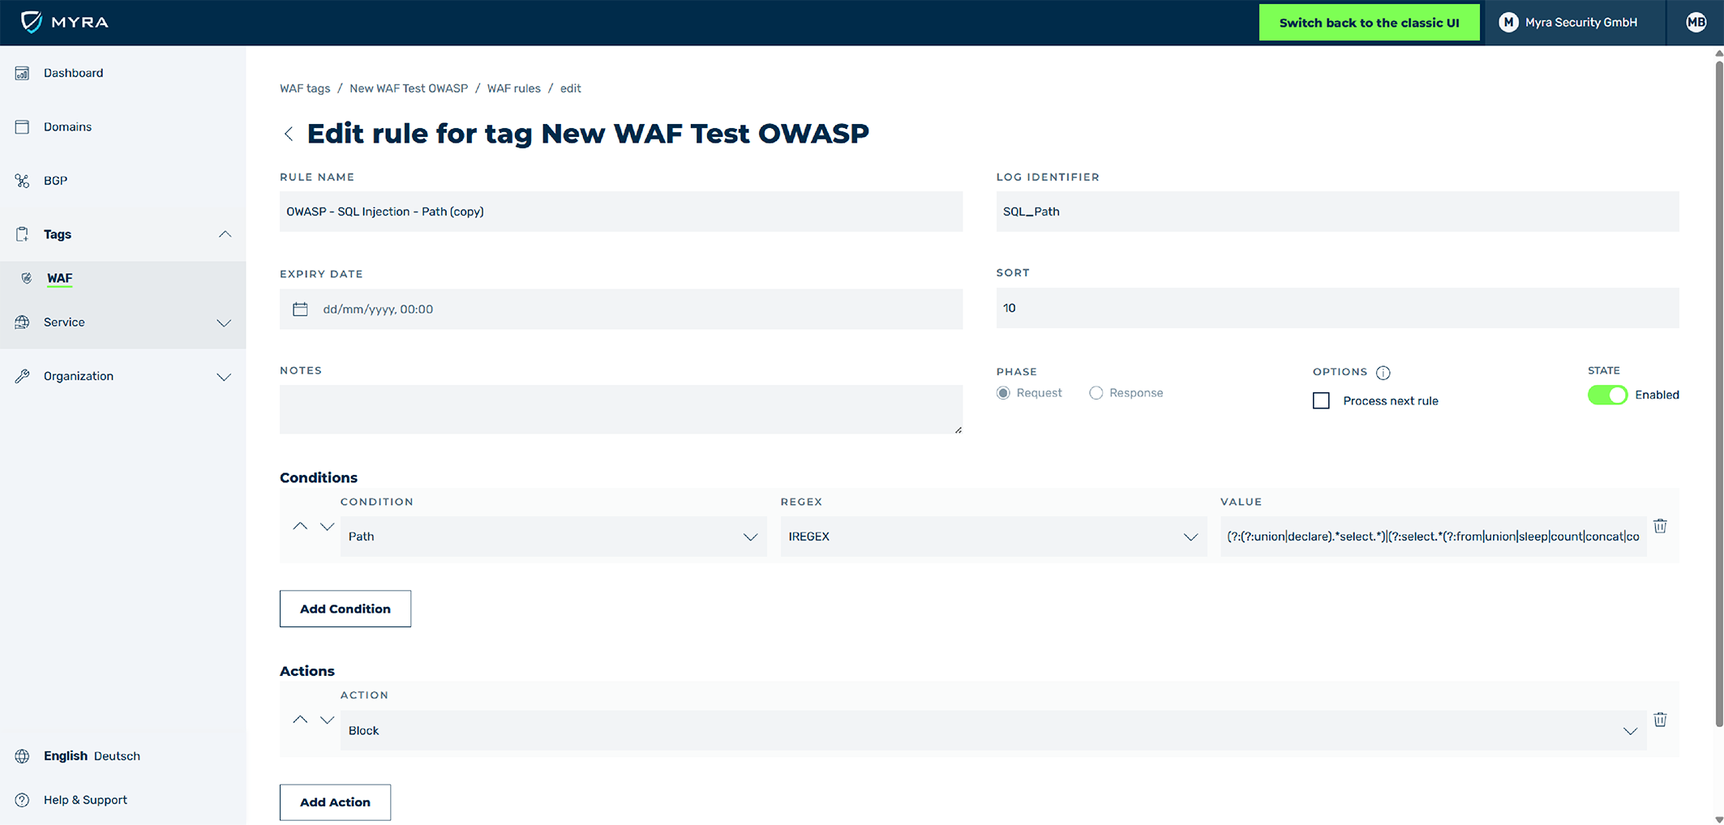Go back using the arrow beside title
Screen dimensions: 1724x825
tap(289, 134)
